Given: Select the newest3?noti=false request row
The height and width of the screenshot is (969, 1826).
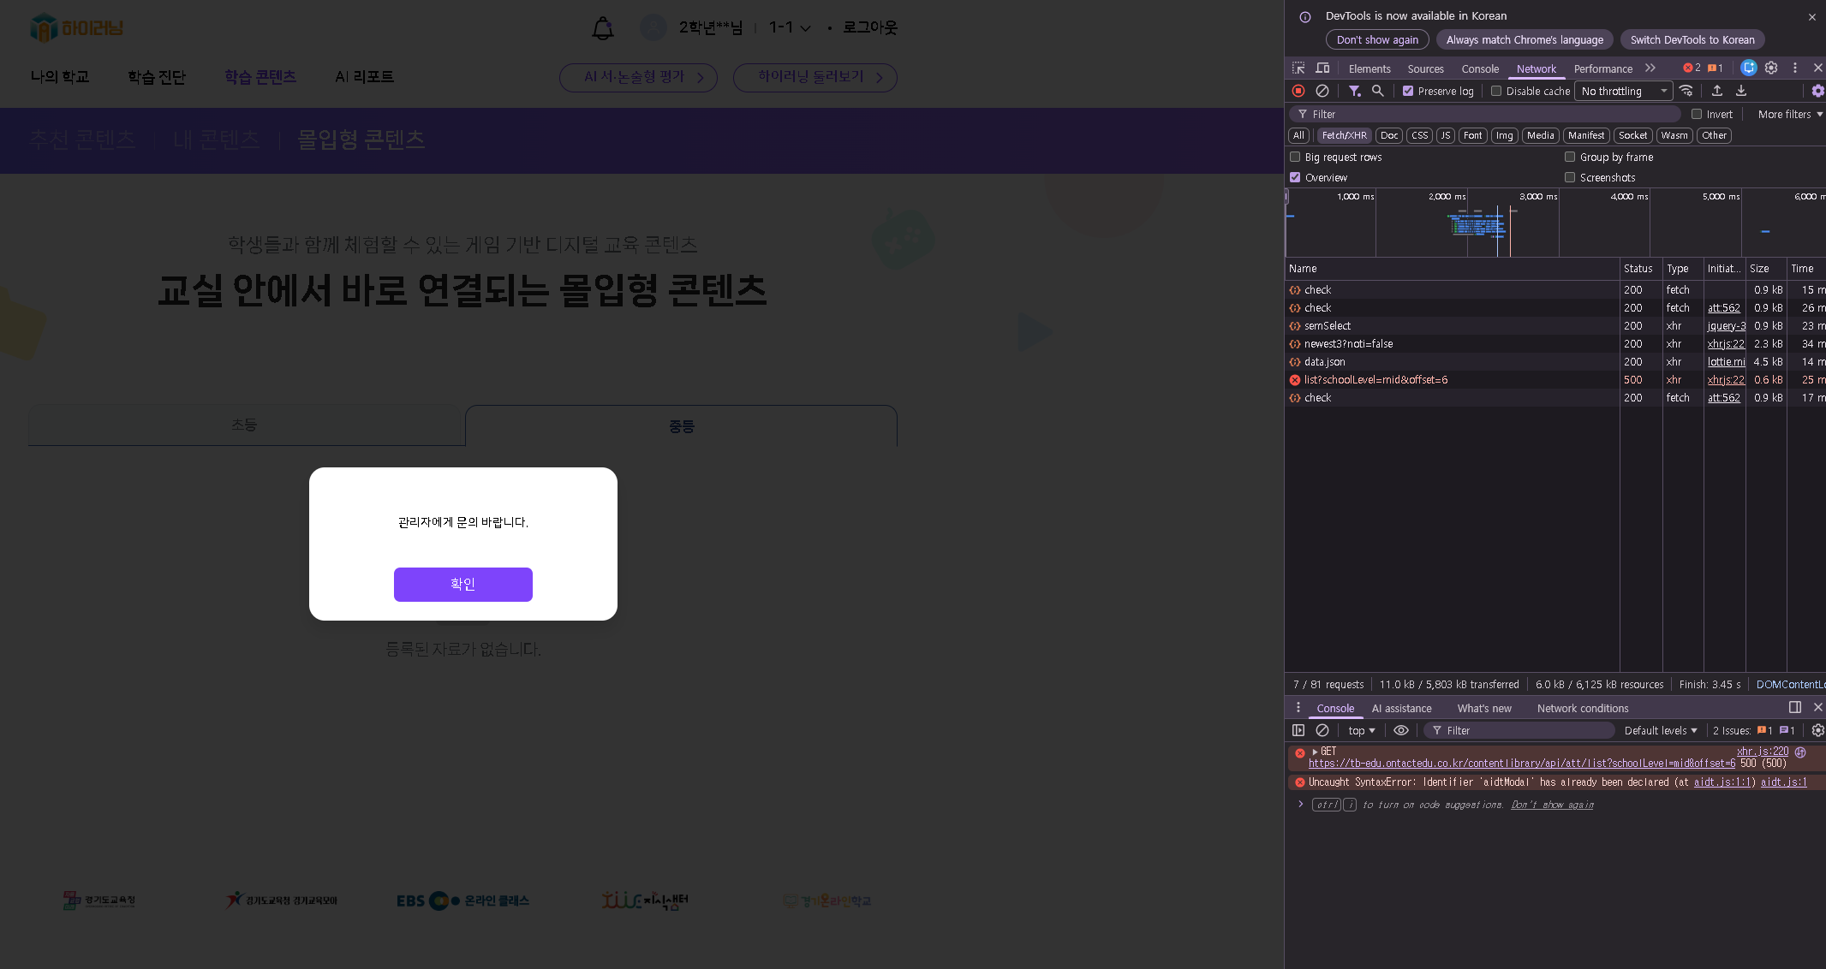Looking at the screenshot, I should pyautogui.click(x=1554, y=344).
